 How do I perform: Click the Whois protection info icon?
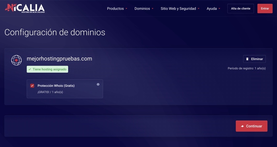tap(98, 84)
